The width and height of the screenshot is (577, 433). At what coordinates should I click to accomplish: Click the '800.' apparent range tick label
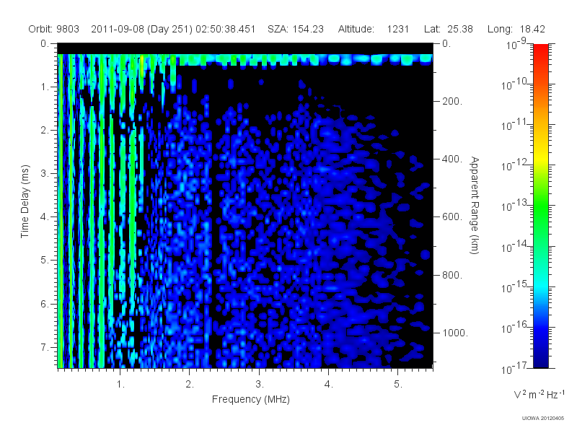tap(452, 275)
